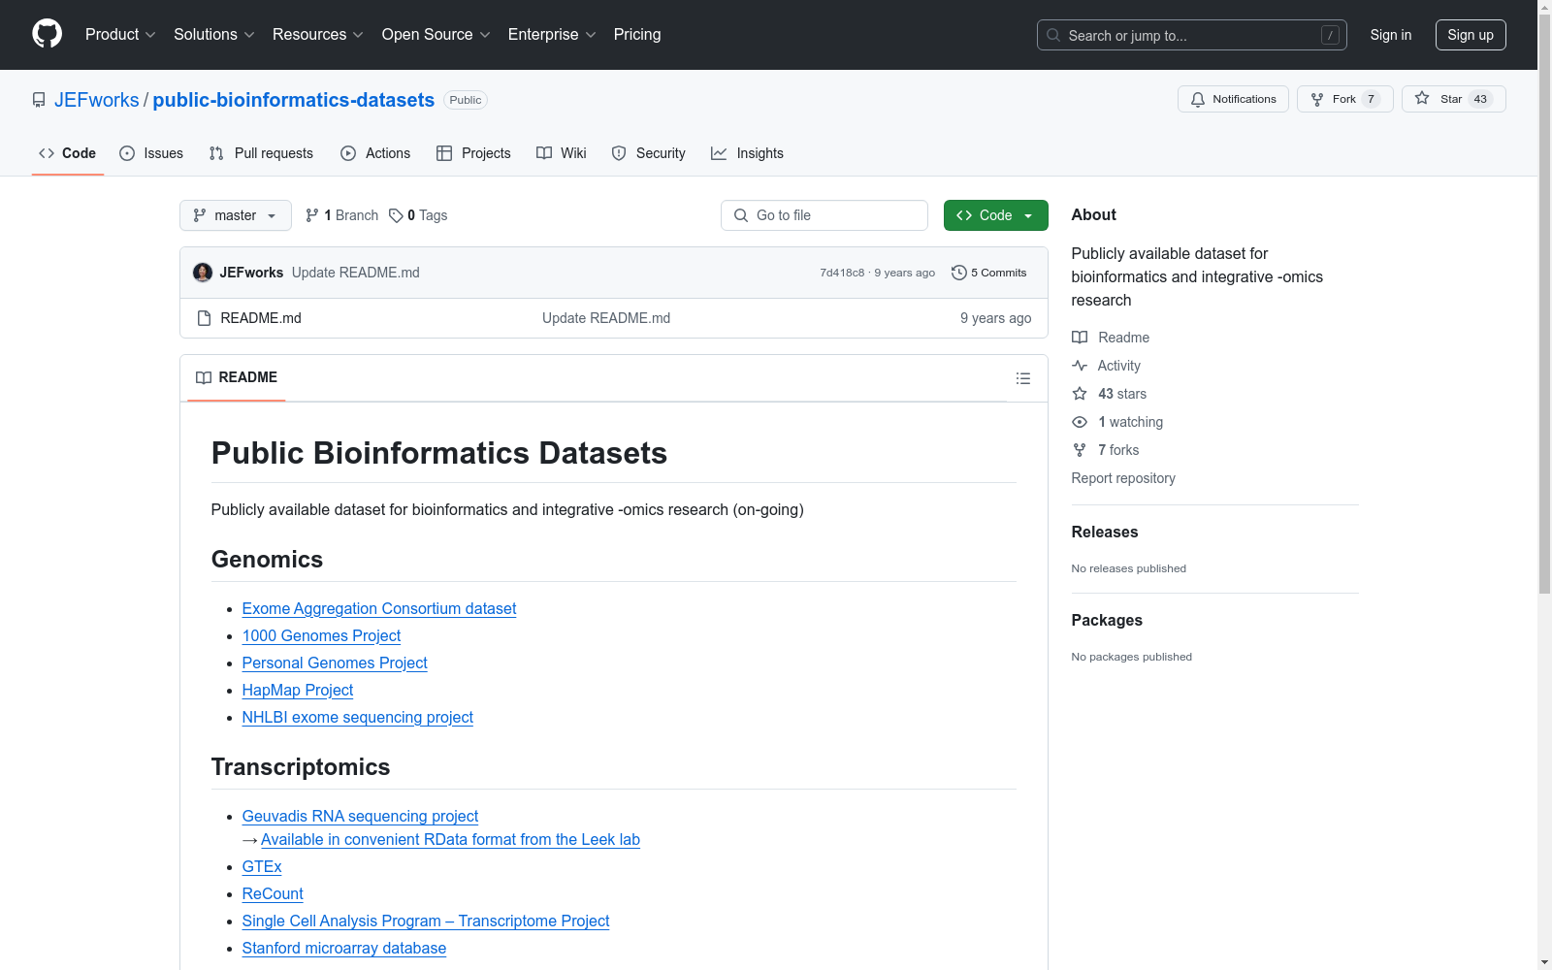Switch to the Wiki tab
1552x970 pixels.
tap(562, 153)
